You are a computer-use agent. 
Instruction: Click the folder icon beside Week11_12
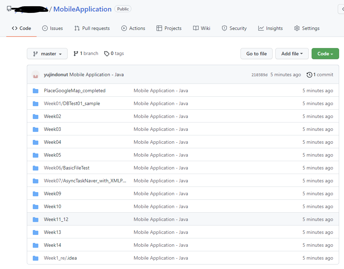coord(36,220)
